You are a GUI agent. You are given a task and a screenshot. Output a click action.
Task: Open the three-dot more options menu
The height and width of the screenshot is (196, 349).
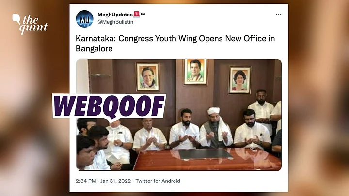278,15
